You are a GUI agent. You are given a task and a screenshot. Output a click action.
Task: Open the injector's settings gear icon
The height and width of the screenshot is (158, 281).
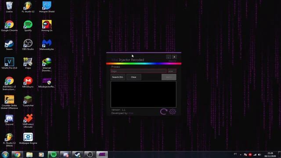click(173, 111)
